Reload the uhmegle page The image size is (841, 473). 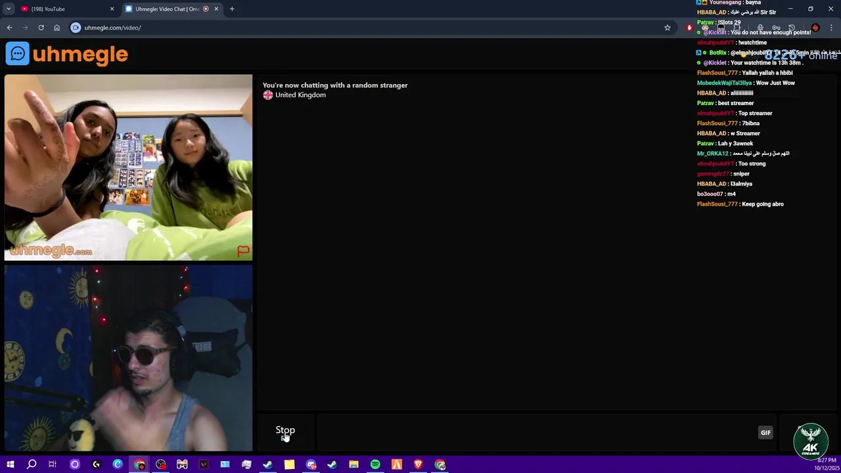tap(41, 28)
